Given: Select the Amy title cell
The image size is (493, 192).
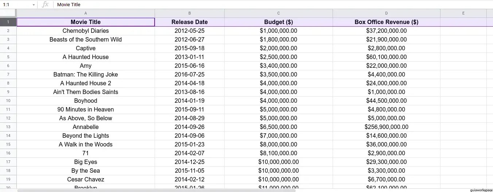Looking at the screenshot, I should 86,66.
